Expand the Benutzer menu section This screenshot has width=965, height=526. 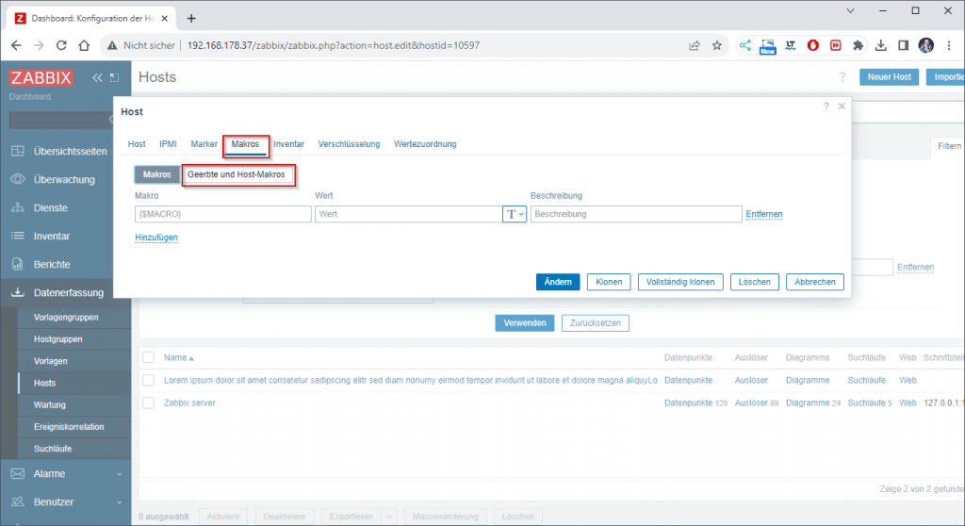[x=119, y=502]
